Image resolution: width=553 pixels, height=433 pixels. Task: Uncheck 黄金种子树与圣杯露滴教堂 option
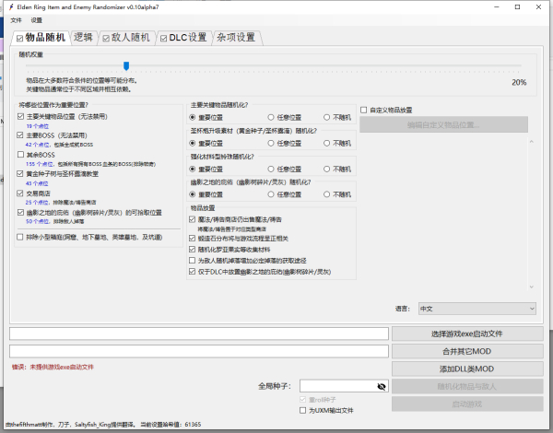click(x=21, y=174)
